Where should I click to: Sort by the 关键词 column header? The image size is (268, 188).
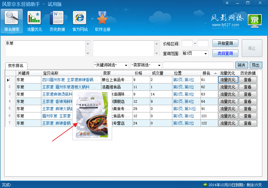pos(28,73)
